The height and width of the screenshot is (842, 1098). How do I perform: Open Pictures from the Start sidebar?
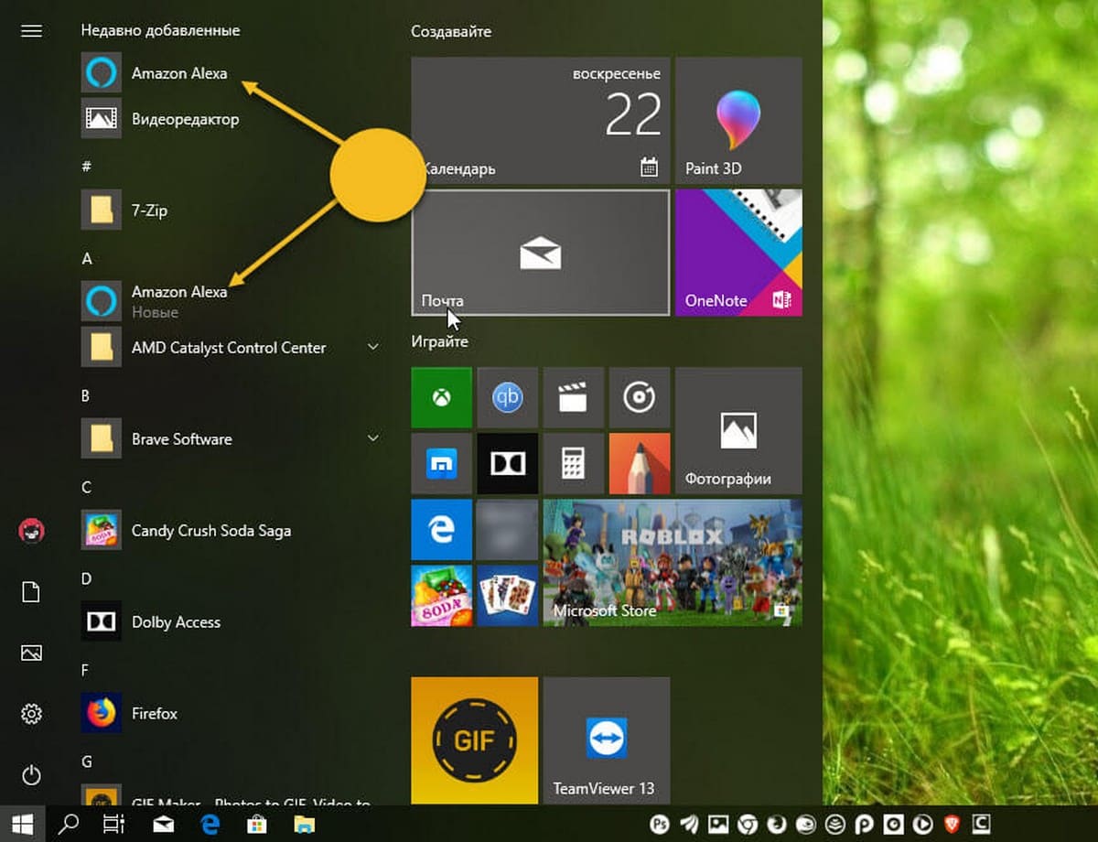pyautogui.click(x=31, y=653)
